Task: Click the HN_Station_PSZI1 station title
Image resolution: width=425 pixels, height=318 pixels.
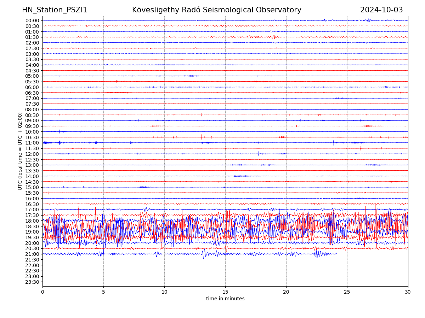Action: pos(55,10)
